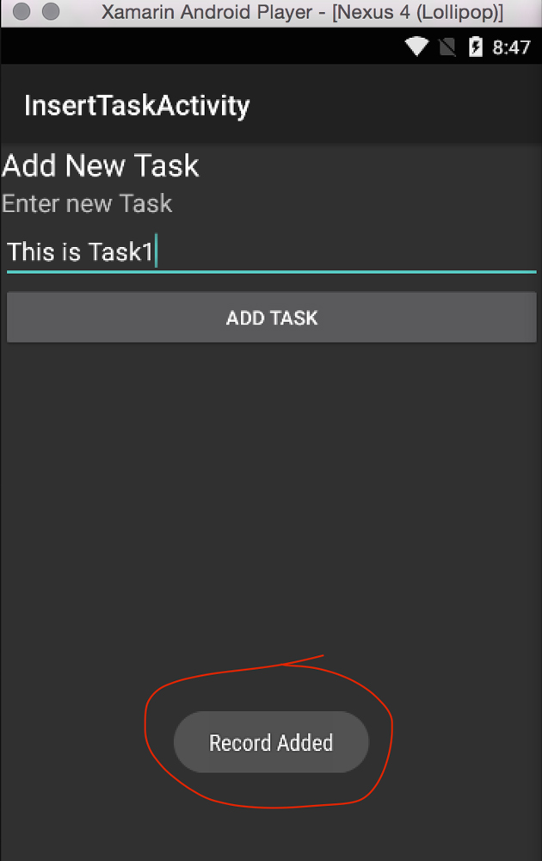Tap the InsertTaskActivity action bar title
The width and height of the screenshot is (542, 861).
pyautogui.click(x=137, y=105)
